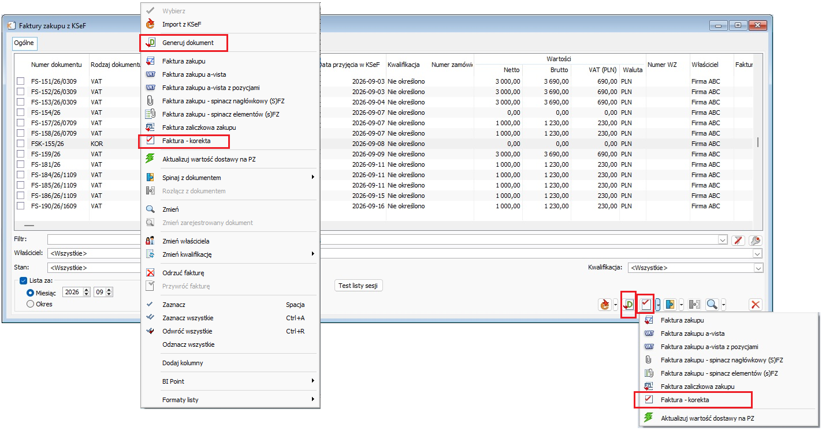Click the year 2026 stepper arrows

tap(87, 293)
